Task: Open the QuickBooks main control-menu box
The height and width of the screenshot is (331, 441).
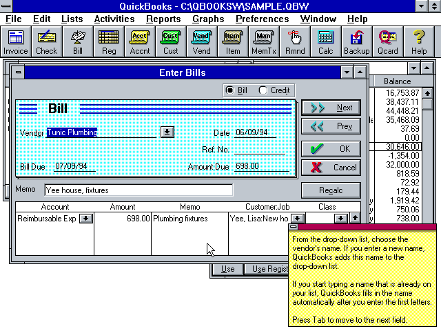Action: tap(6, 6)
